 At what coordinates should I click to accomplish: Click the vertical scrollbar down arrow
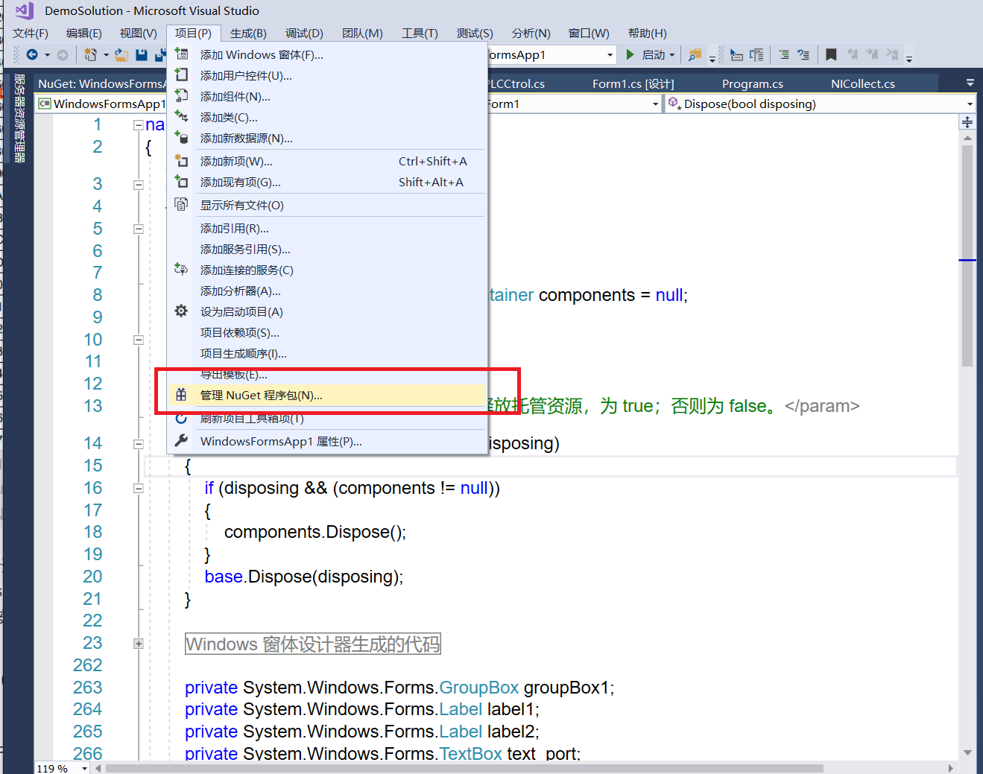[x=967, y=752]
